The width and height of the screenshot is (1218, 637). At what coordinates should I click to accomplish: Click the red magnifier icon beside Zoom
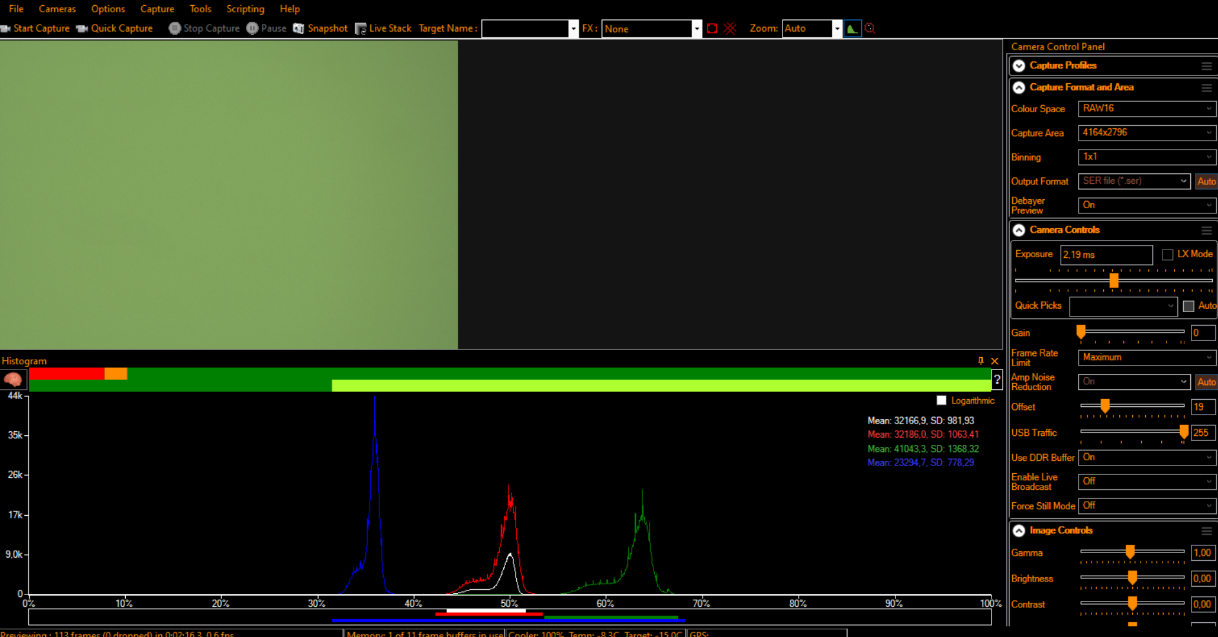click(870, 28)
